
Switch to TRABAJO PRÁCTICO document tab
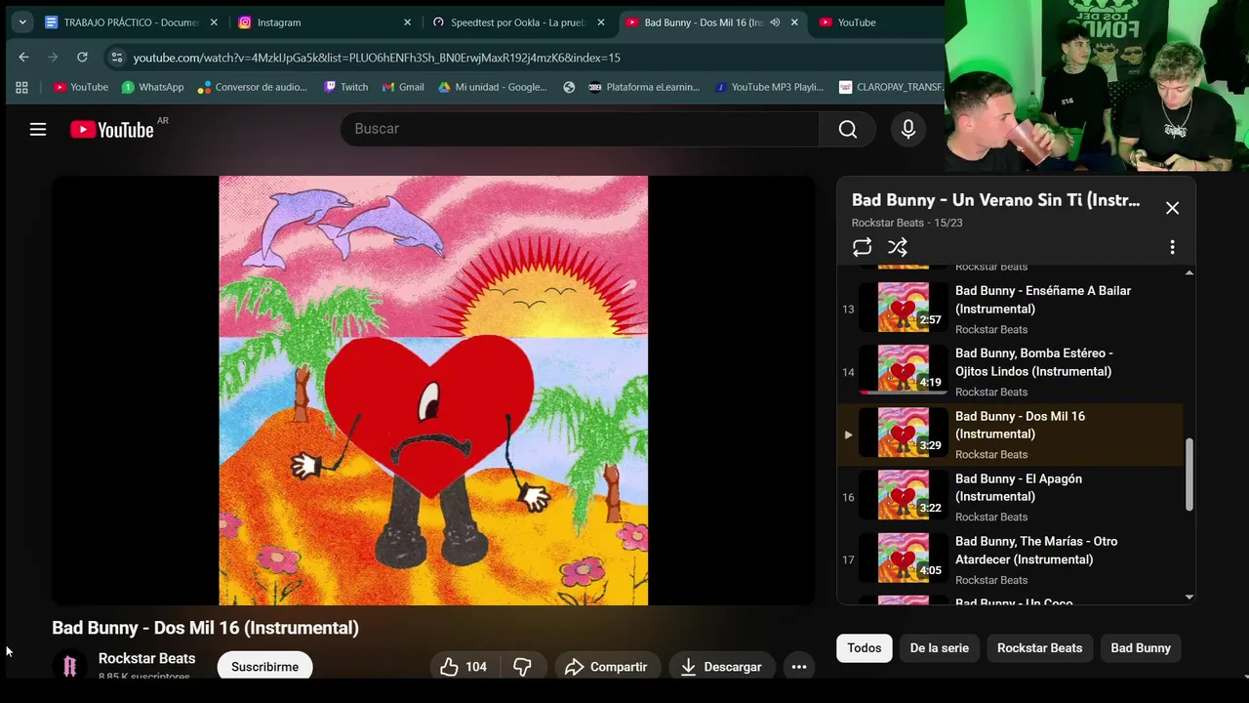coord(131,21)
